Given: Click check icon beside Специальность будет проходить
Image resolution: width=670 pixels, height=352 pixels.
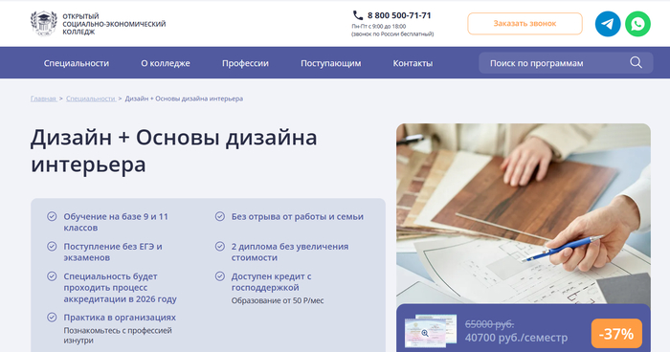Looking at the screenshot, I should 52,276.
